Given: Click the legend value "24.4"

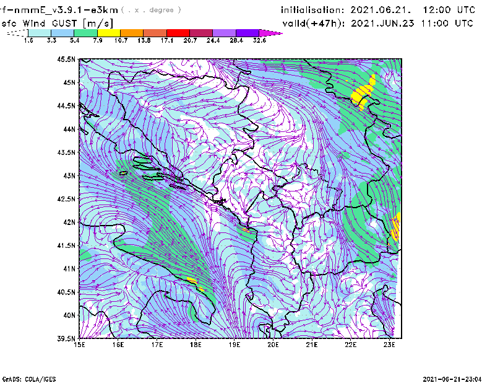Looking at the screenshot, I should click(x=213, y=40).
